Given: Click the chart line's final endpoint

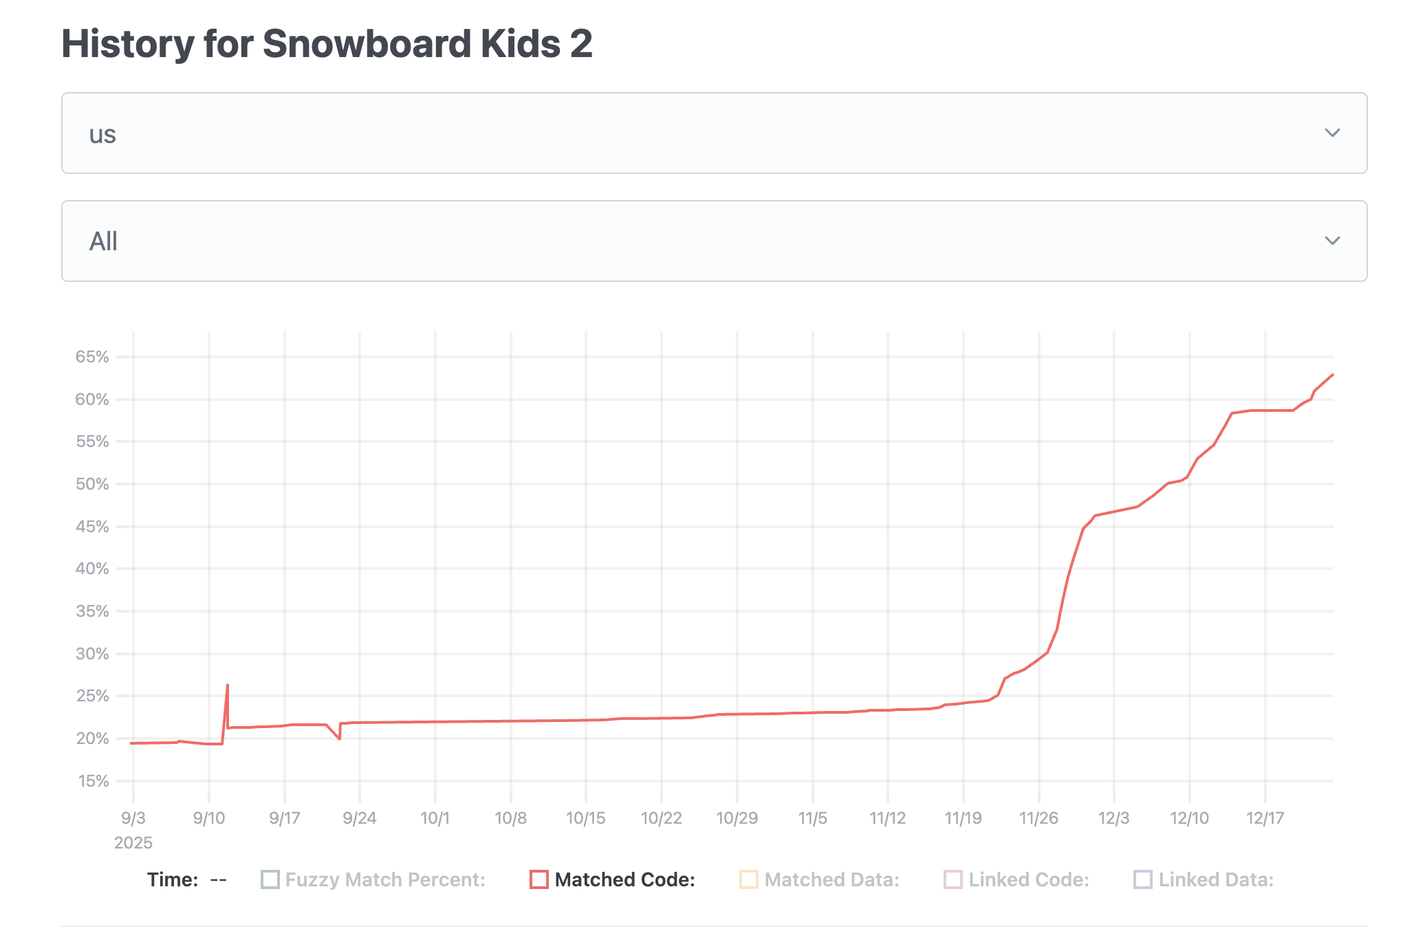Looking at the screenshot, I should coord(1333,375).
